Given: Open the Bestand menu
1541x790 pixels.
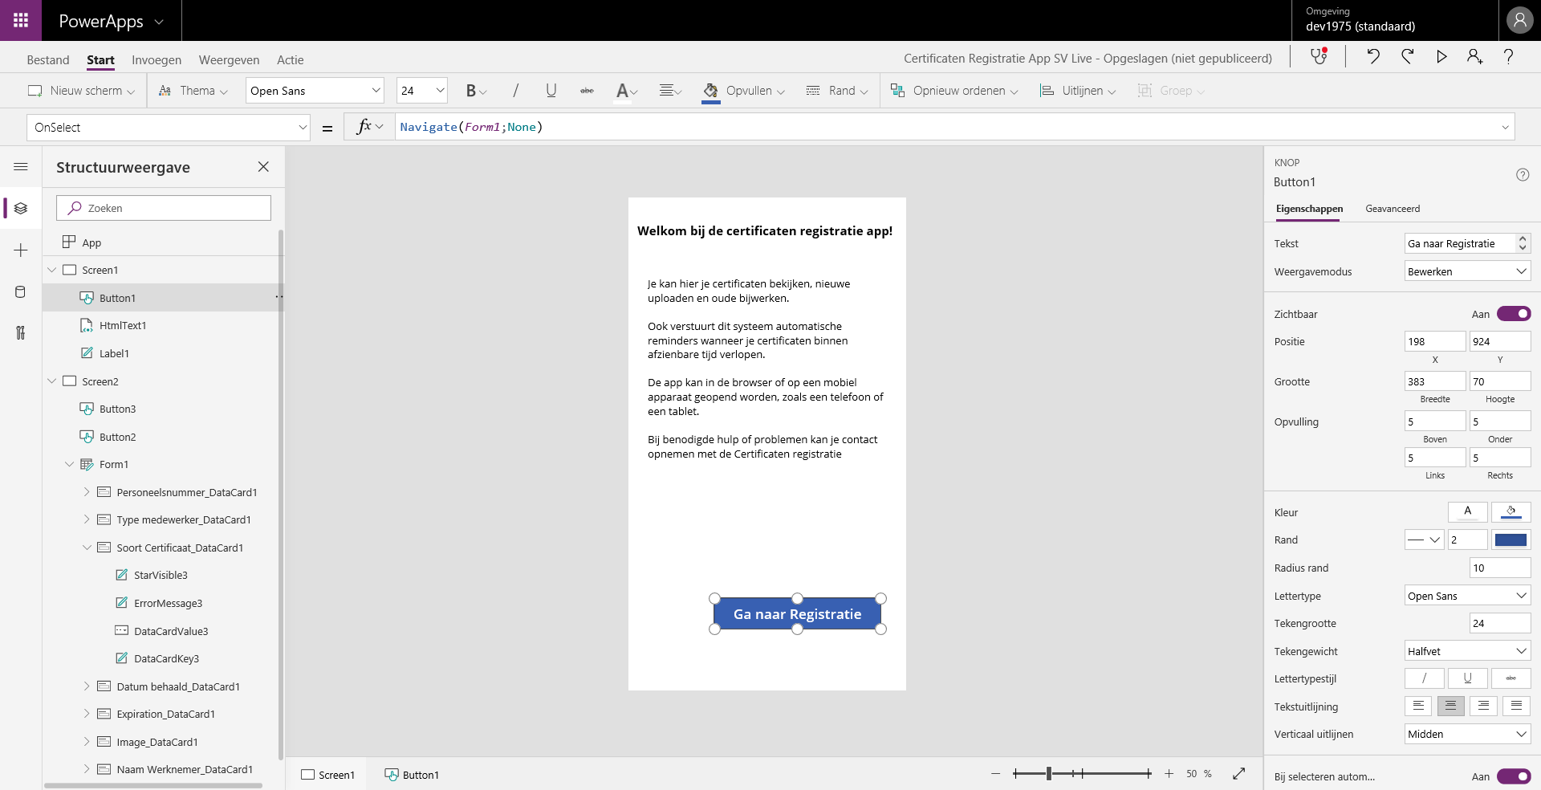Looking at the screenshot, I should (x=48, y=60).
